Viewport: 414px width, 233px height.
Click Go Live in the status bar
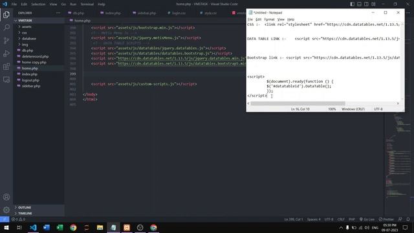tap(367, 219)
